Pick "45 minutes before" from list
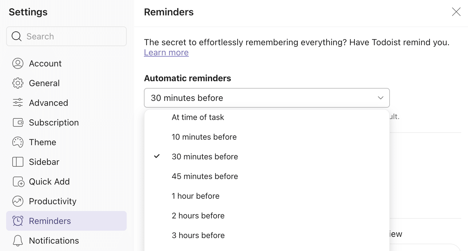This screenshot has width=468, height=251. (205, 176)
